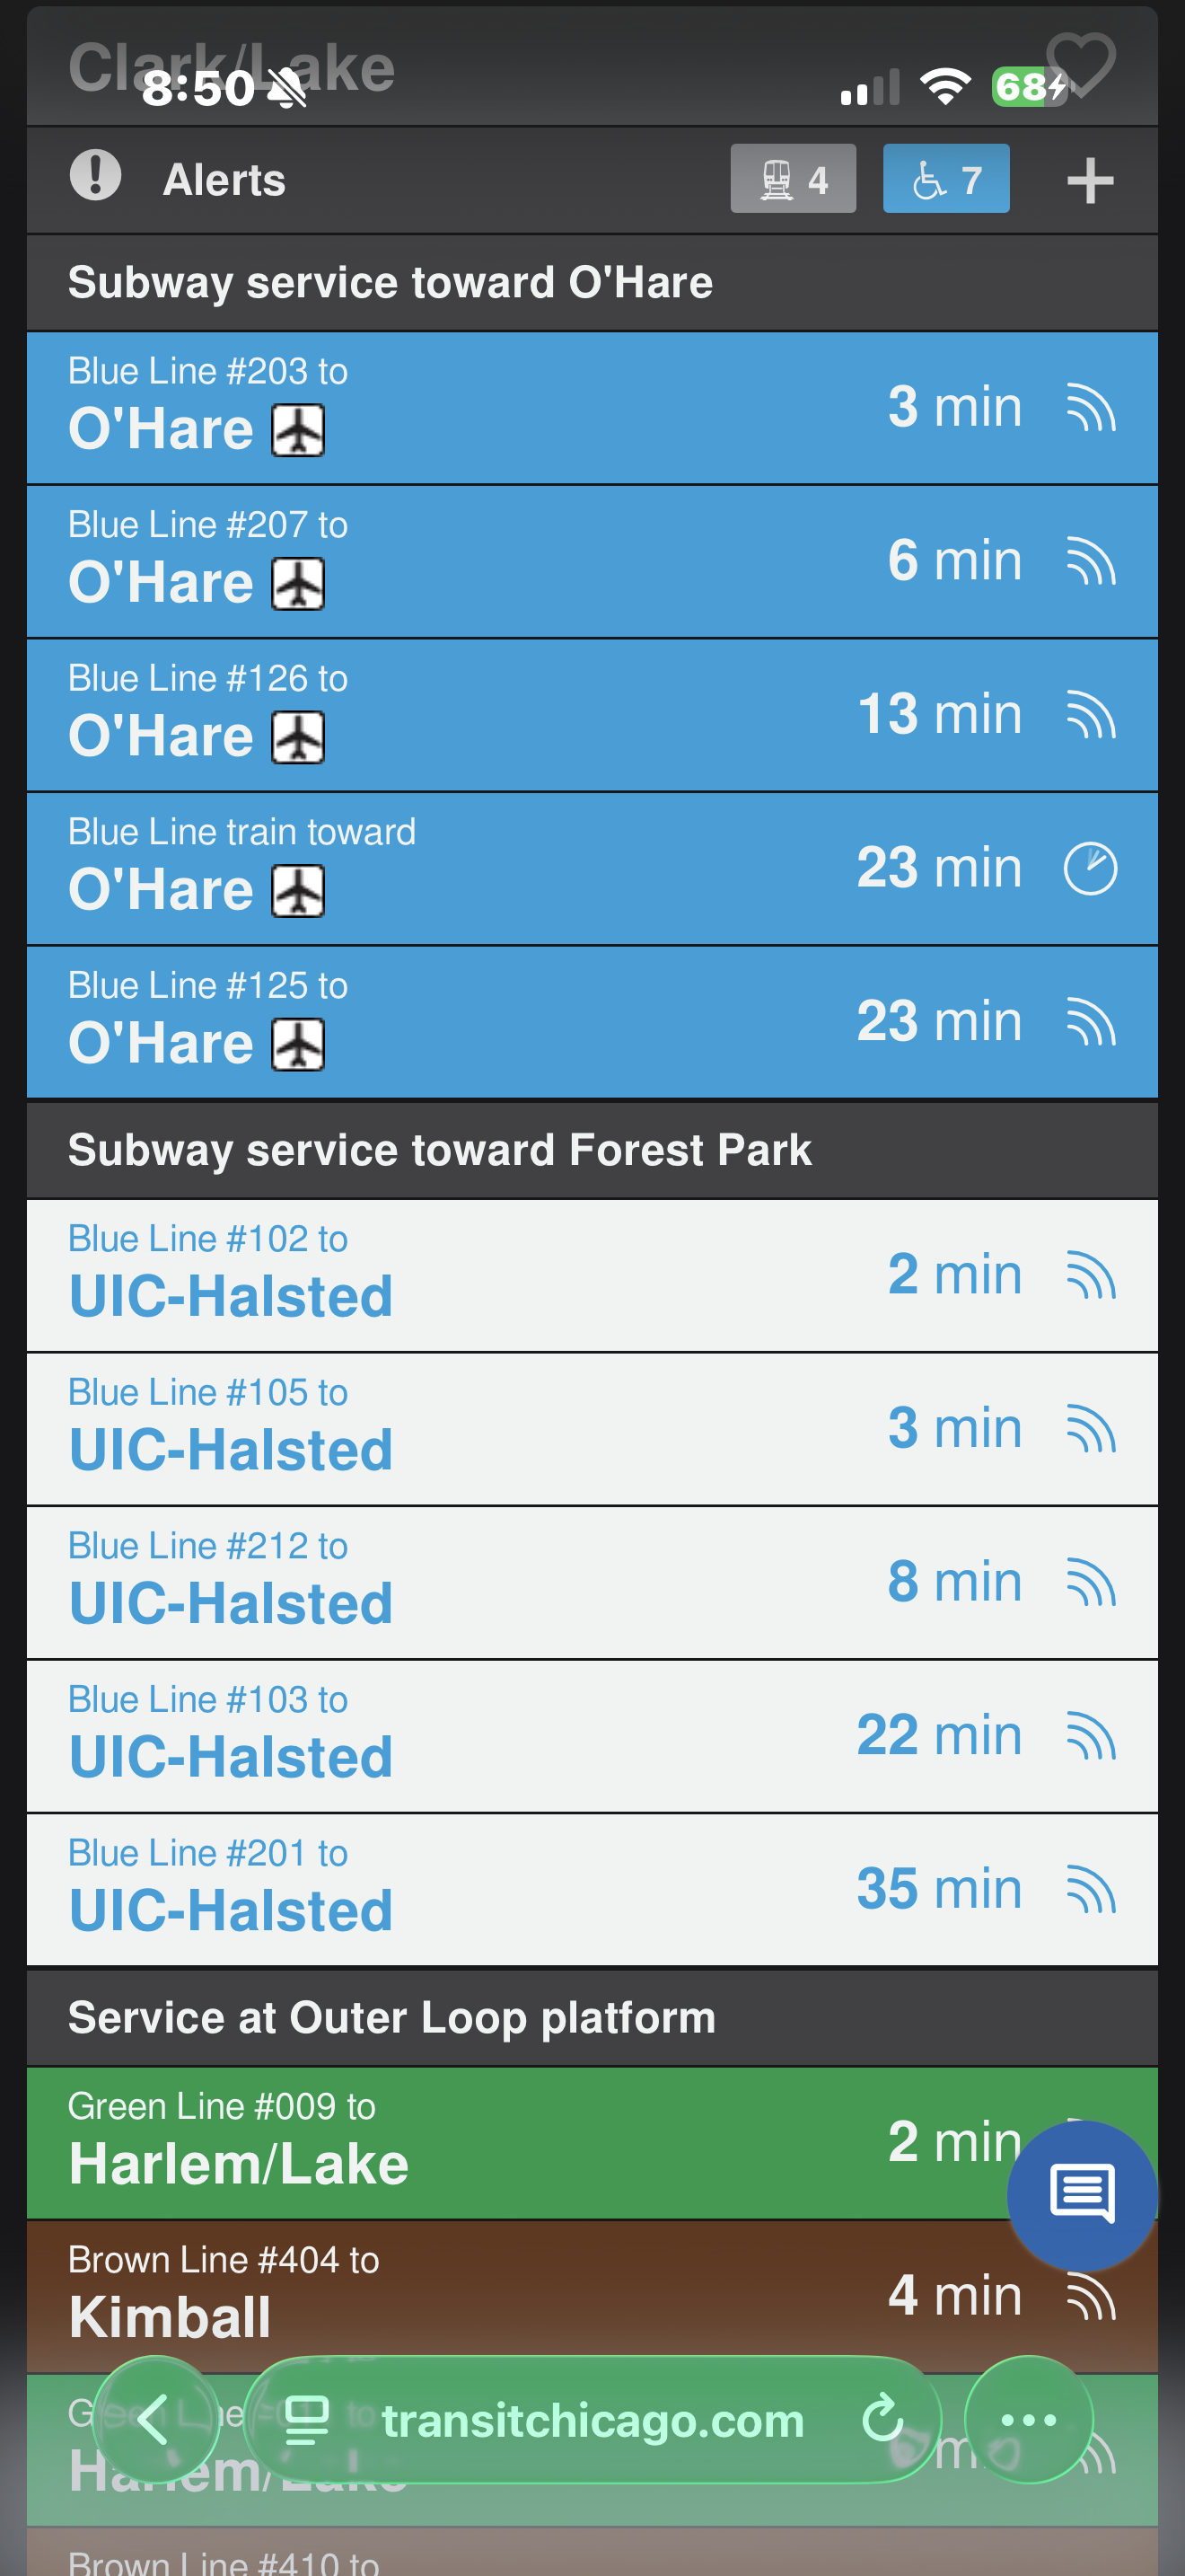Image resolution: width=1185 pixels, height=2576 pixels.
Task: Reload the page with the refresh icon
Action: click(x=882, y=2420)
